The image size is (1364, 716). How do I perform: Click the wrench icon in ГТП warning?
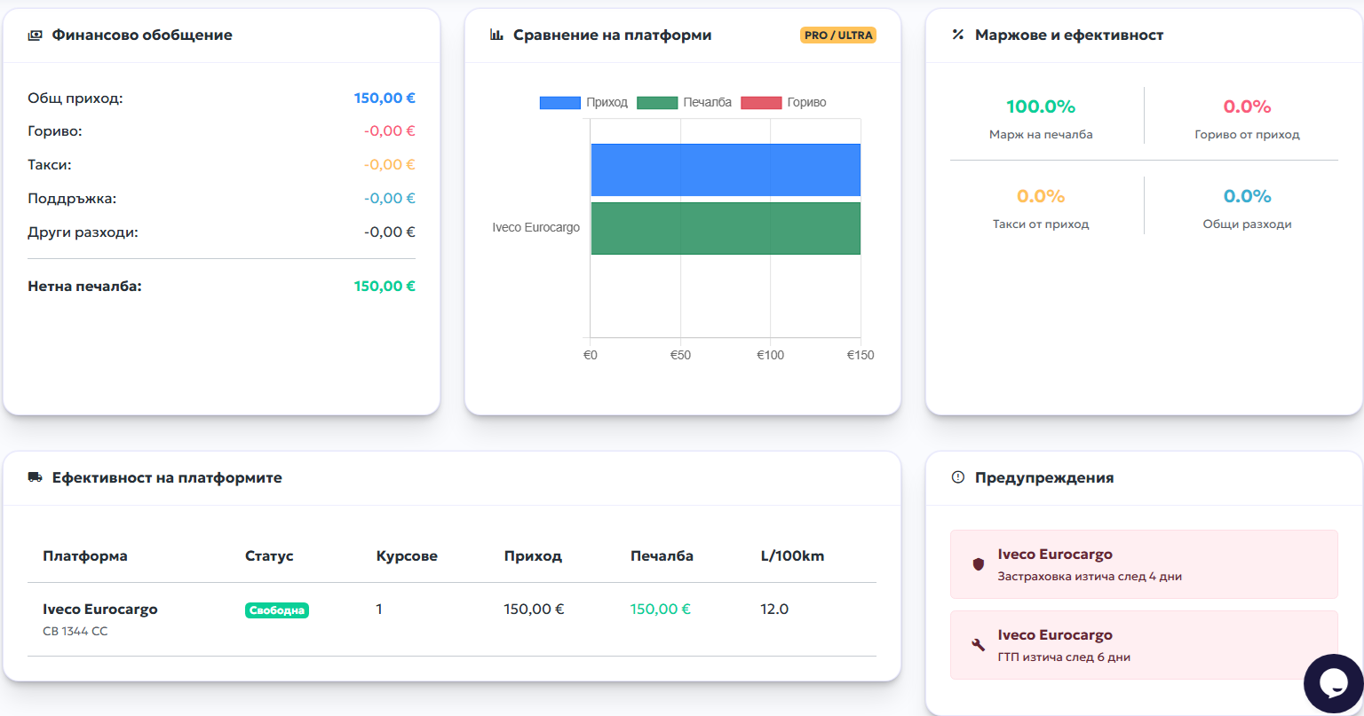coord(979,645)
